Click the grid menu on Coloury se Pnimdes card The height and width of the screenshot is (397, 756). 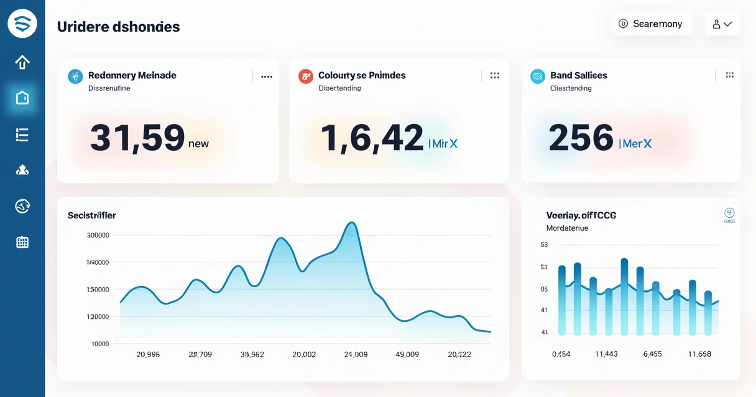coord(495,75)
